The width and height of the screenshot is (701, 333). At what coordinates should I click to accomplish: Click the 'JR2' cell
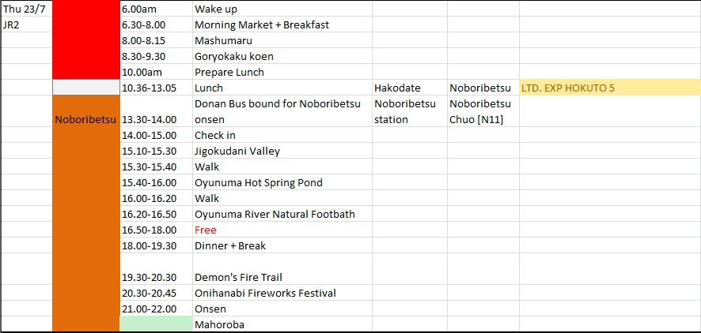(x=26, y=24)
